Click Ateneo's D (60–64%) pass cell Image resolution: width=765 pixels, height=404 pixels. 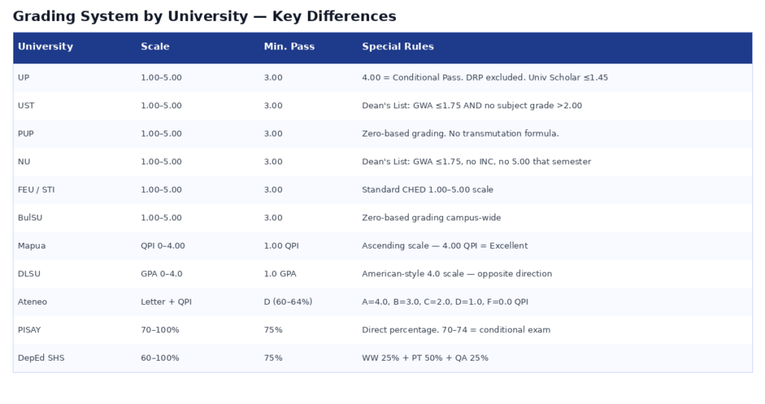click(x=288, y=302)
